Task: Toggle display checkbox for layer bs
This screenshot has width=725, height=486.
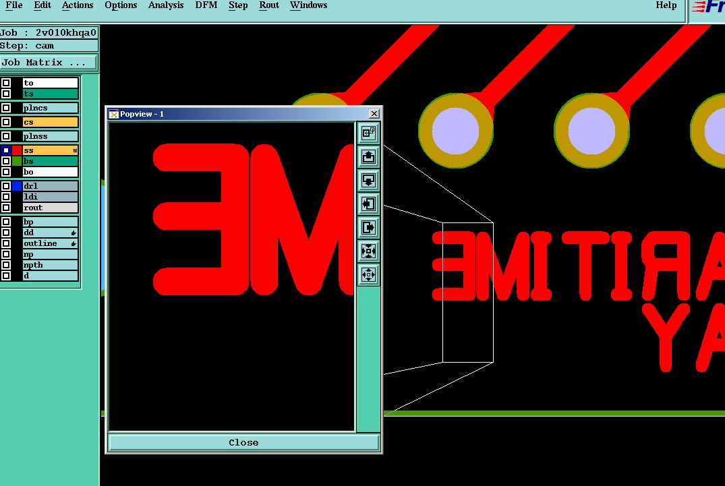Action: pyautogui.click(x=6, y=161)
